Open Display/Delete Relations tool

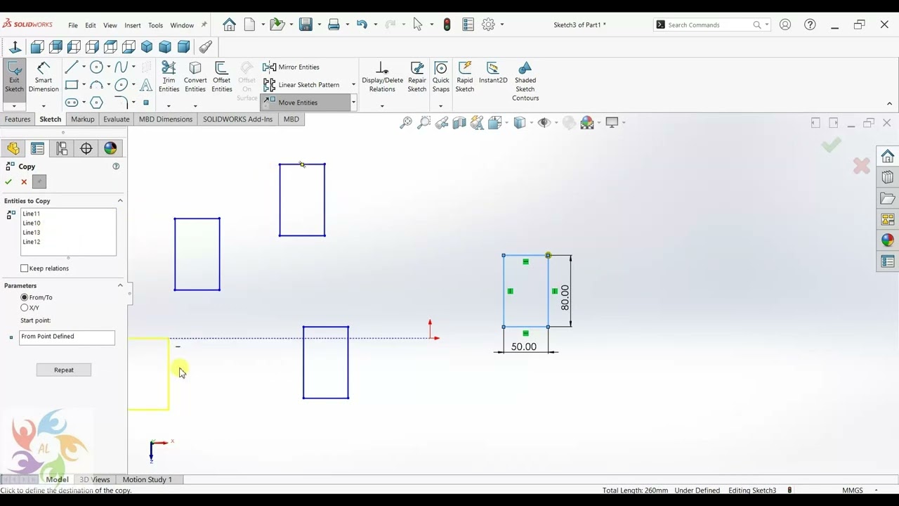[382, 77]
